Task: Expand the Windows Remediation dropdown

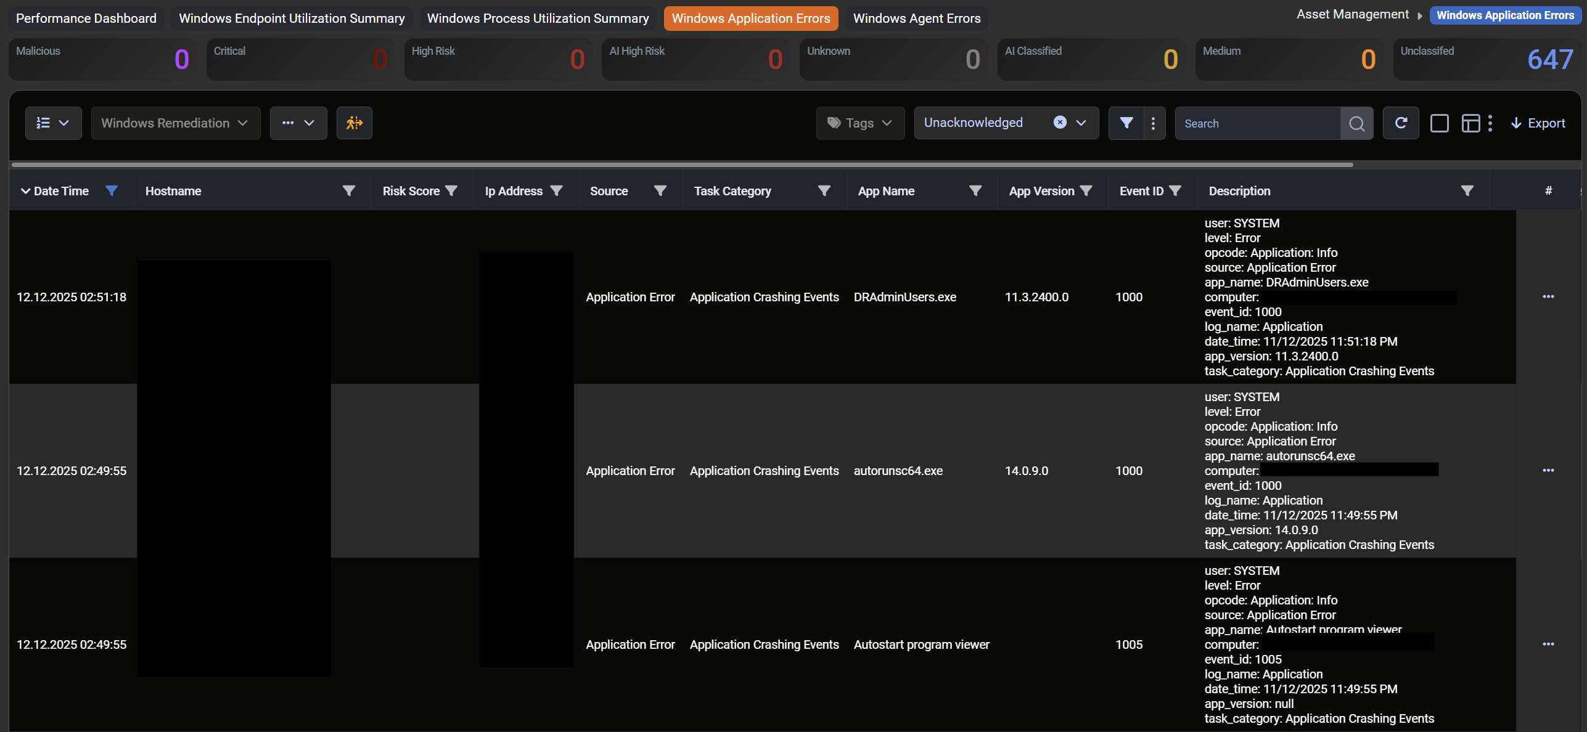Action: 175,123
